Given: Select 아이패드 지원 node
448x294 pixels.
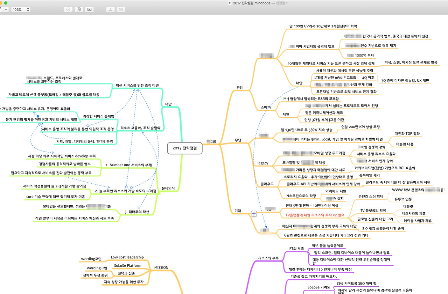Looking at the screenshot, I should 336,191.
